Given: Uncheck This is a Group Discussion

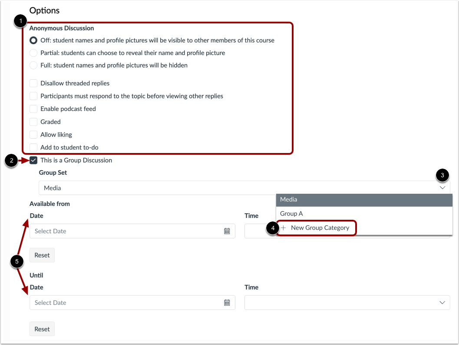Looking at the screenshot, I should pyautogui.click(x=33, y=160).
